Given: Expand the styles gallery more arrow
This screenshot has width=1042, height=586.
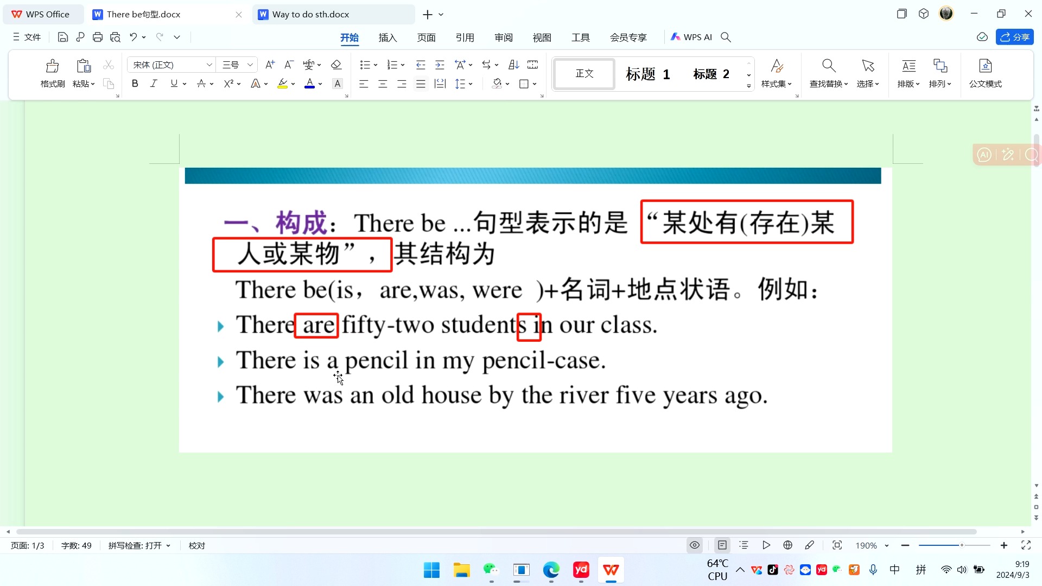Looking at the screenshot, I should click(749, 86).
